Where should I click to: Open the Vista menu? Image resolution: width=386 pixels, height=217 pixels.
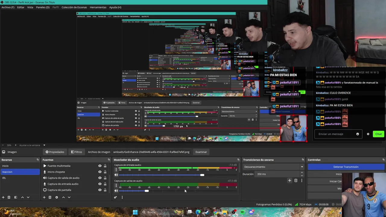click(x=30, y=7)
